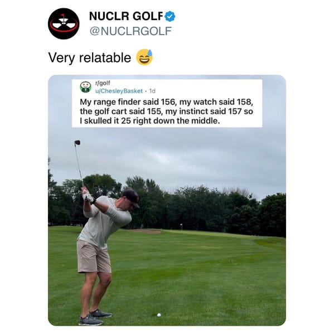This screenshot has height=334, width=334.
Task: Open the NUCLR GOLF profile avatar
Action: click(64, 23)
